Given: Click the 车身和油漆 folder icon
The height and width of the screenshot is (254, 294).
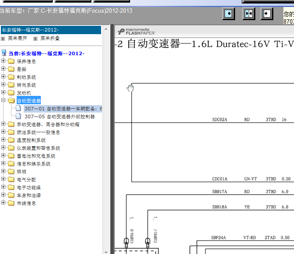Looking at the screenshot, I should tap(11, 195).
